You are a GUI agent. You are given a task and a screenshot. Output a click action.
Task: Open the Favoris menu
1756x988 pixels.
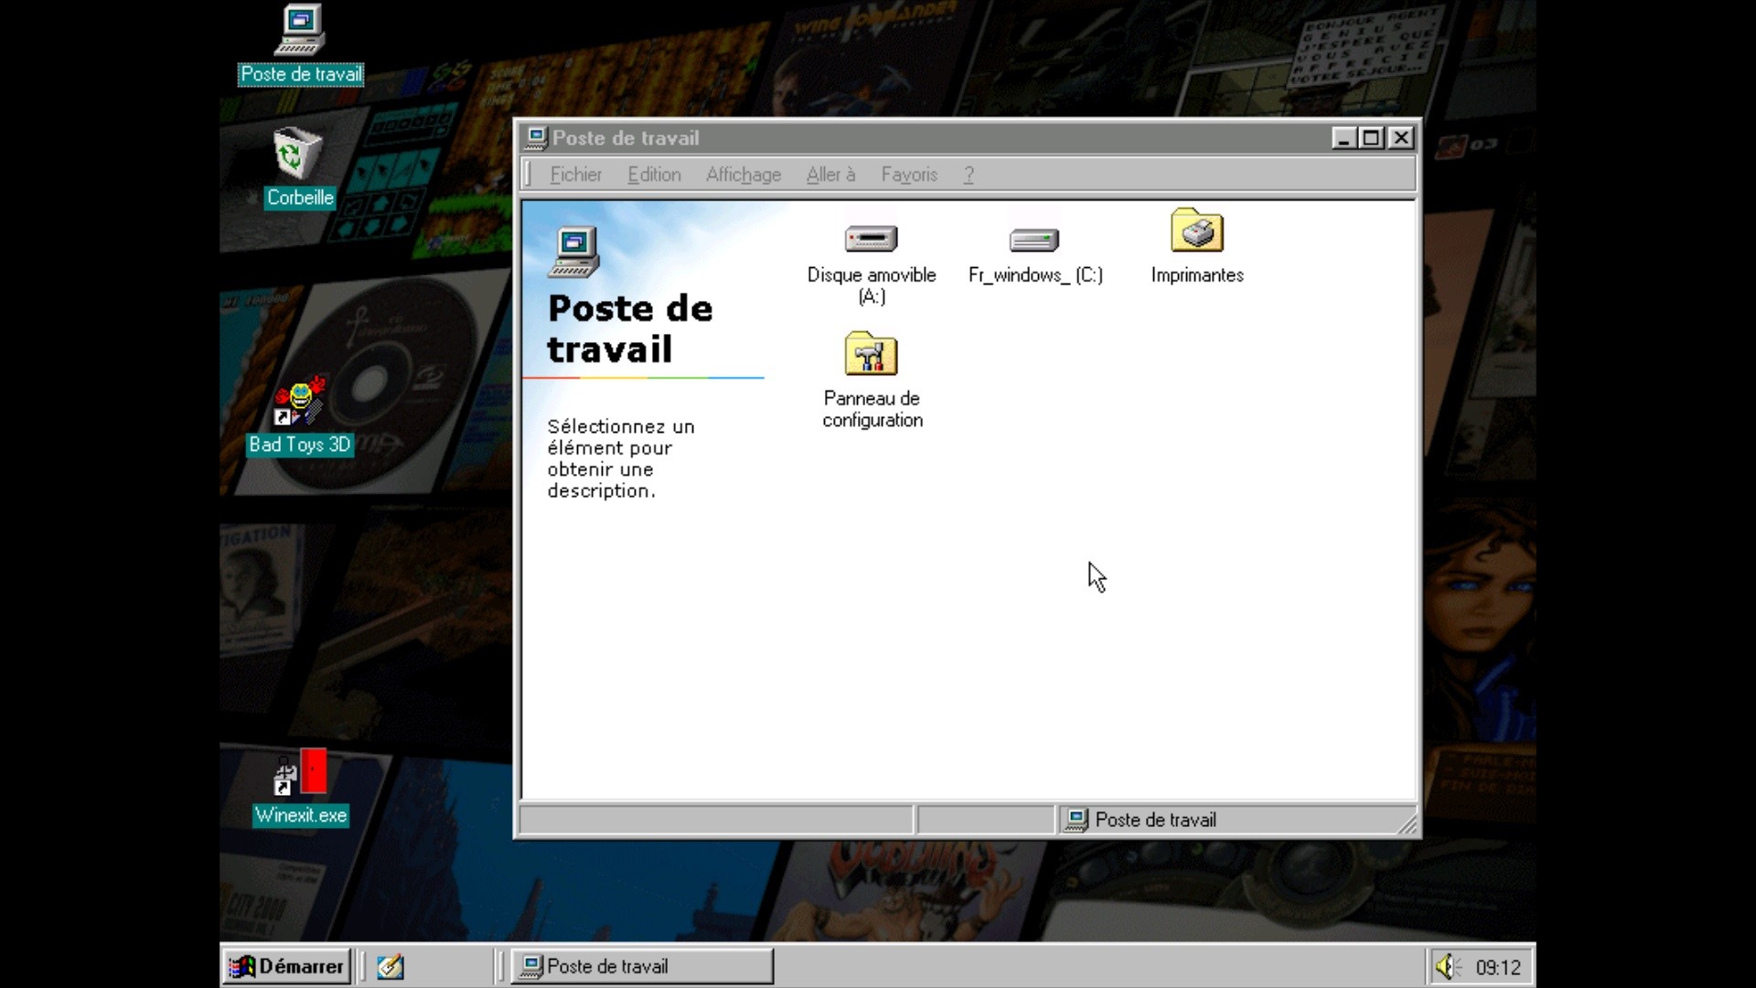(909, 175)
